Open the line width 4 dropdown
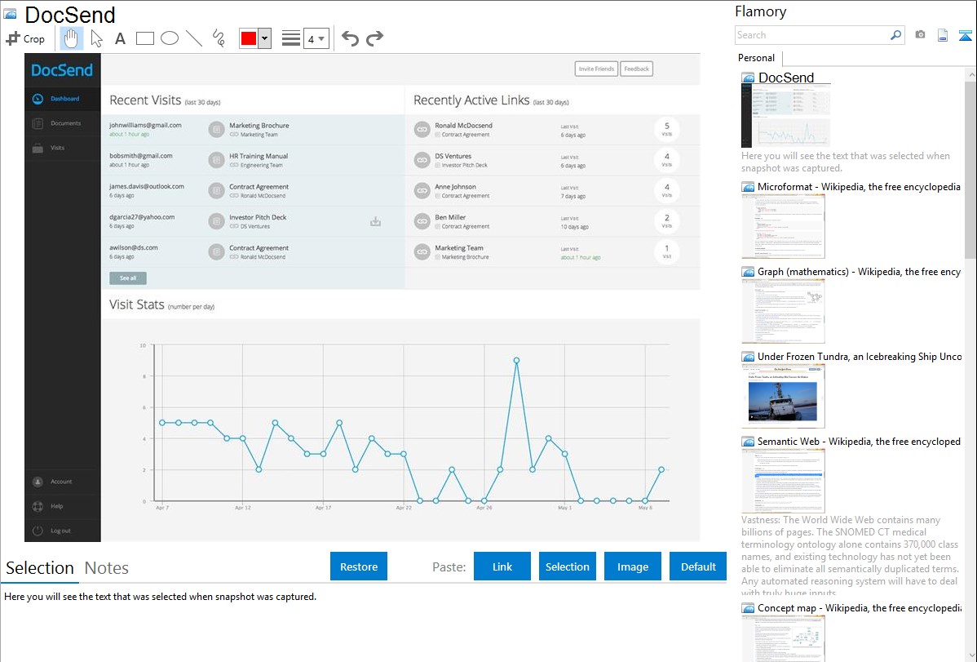This screenshot has height=662, width=977. [x=316, y=38]
